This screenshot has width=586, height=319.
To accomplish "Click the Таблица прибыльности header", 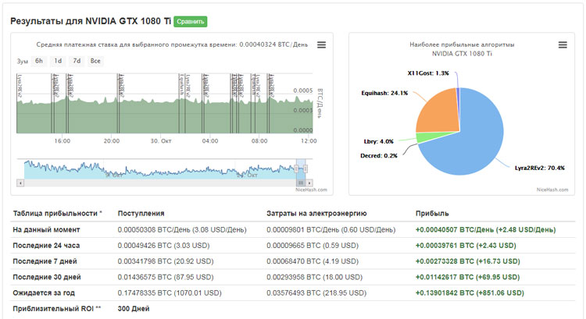I will [x=57, y=214].
